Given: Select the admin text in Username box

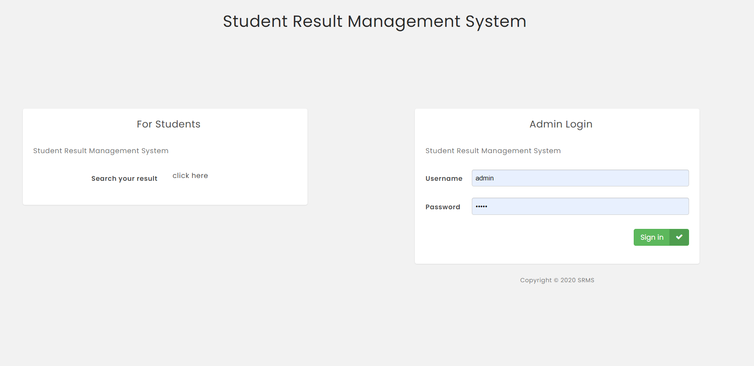Looking at the screenshot, I should (x=484, y=178).
